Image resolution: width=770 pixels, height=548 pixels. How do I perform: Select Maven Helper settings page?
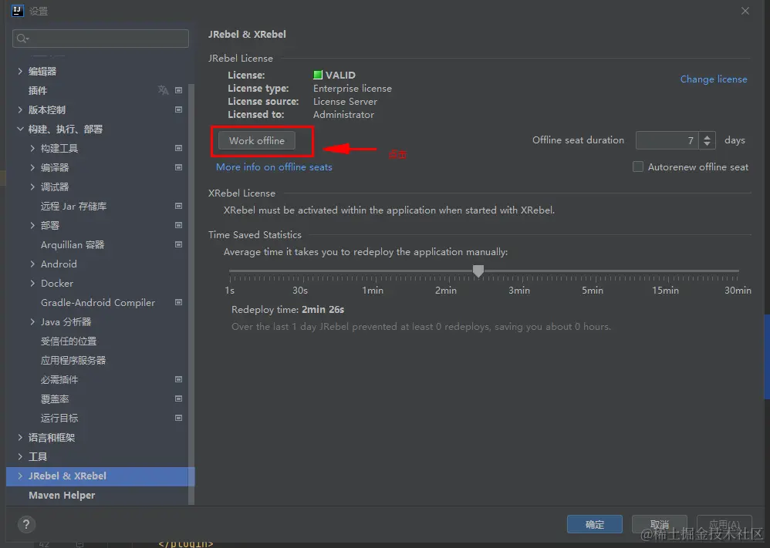(62, 495)
